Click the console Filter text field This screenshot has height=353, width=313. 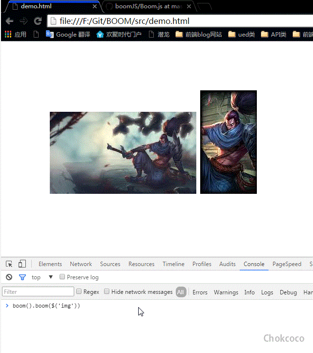tap(38, 292)
